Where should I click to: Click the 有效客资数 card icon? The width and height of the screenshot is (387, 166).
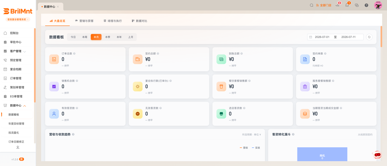click(54, 114)
